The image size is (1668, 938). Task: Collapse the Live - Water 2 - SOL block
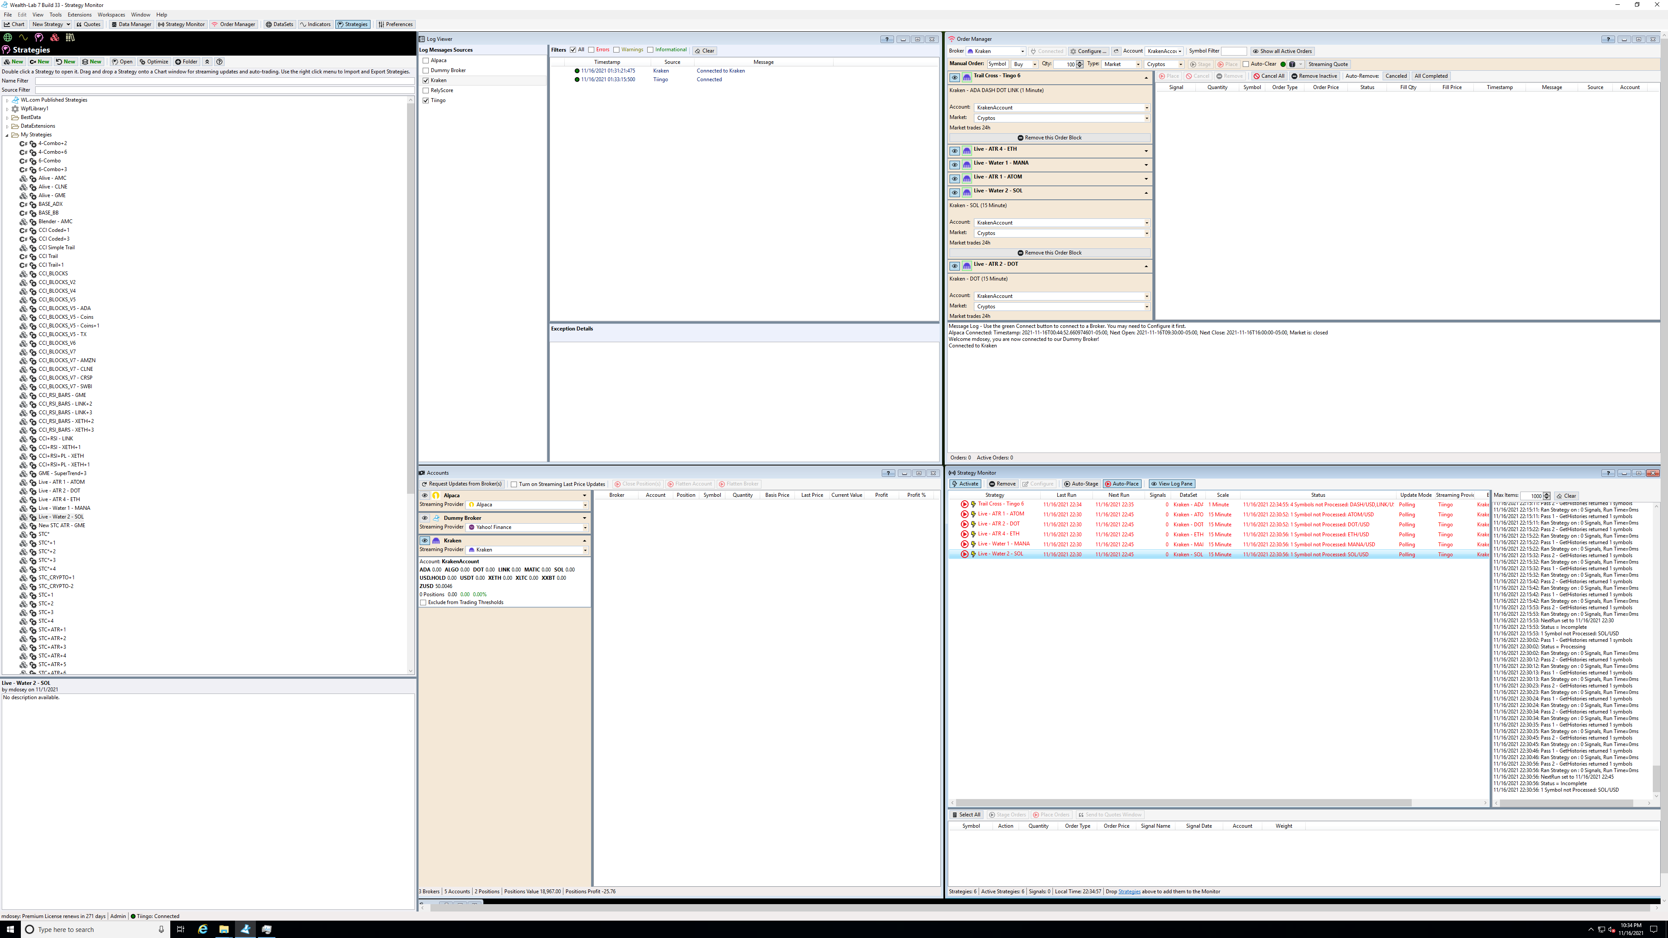point(1145,192)
